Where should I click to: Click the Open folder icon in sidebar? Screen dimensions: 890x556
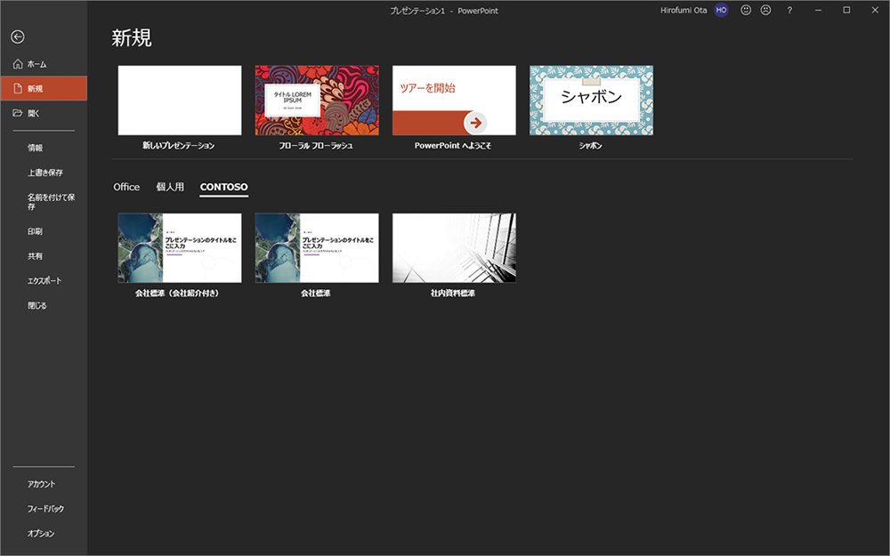click(18, 113)
